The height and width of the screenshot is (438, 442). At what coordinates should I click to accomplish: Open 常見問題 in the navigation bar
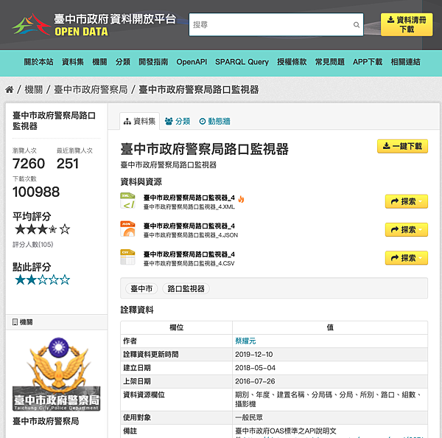pyautogui.click(x=330, y=62)
